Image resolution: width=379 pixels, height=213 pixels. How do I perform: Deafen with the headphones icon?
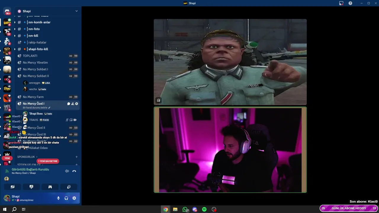66,198
